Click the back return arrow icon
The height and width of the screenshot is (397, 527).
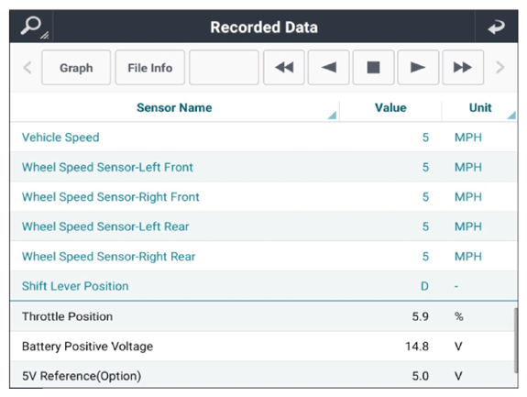pos(497,27)
